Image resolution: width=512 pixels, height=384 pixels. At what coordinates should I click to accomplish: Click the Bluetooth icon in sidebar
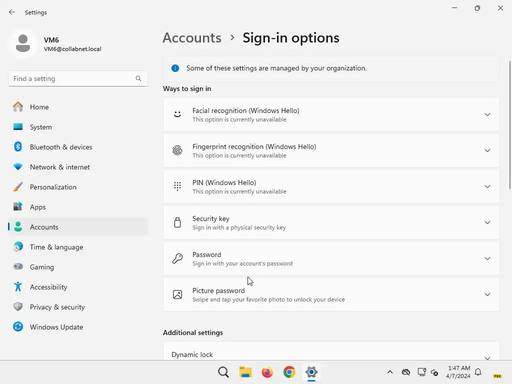point(18,146)
